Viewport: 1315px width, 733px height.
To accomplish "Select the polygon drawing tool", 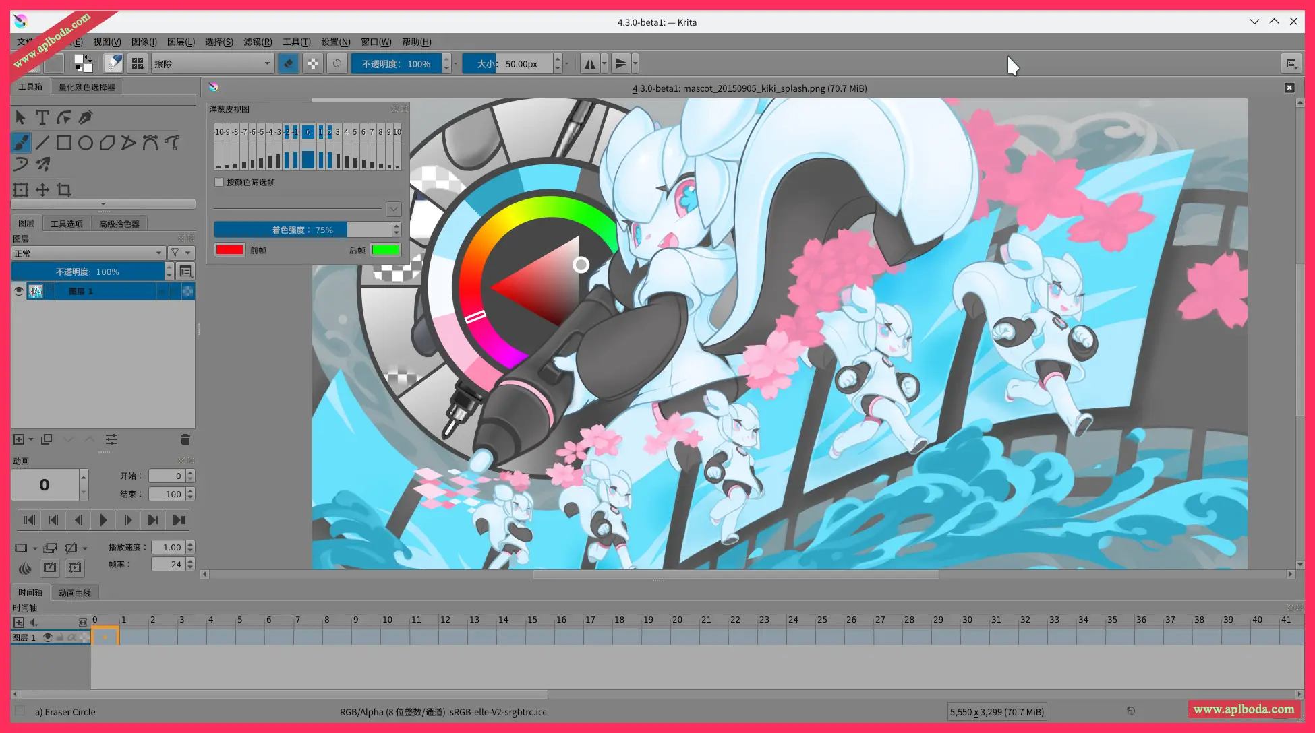I will tap(107, 143).
